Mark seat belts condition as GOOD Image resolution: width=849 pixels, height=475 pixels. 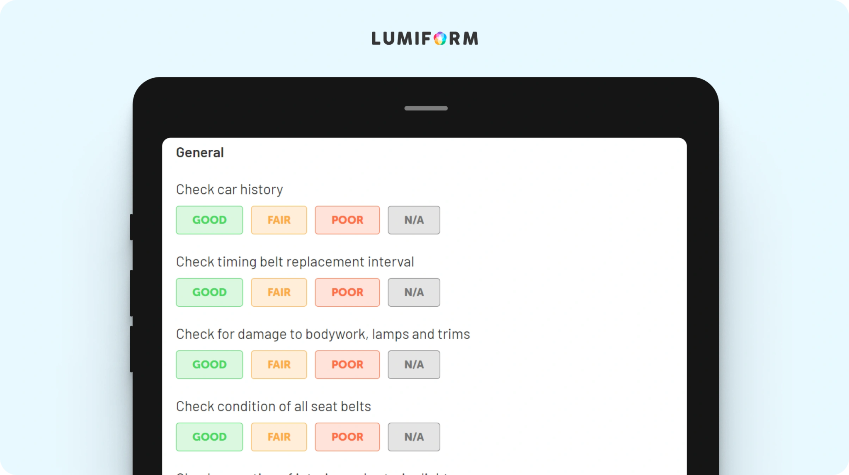point(209,437)
